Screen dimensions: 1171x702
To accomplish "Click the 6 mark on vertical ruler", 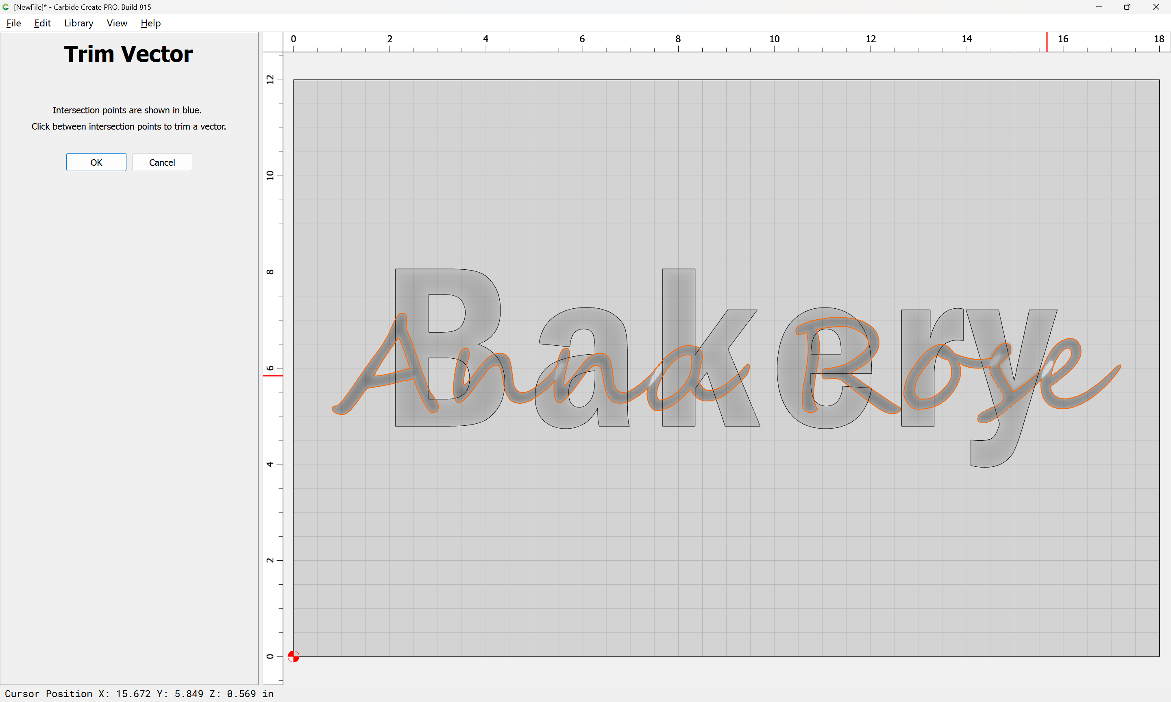I will point(270,368).
